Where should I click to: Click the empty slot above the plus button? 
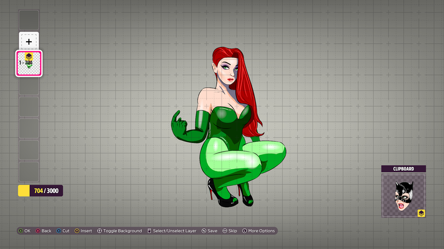click(x=29, y=20)
